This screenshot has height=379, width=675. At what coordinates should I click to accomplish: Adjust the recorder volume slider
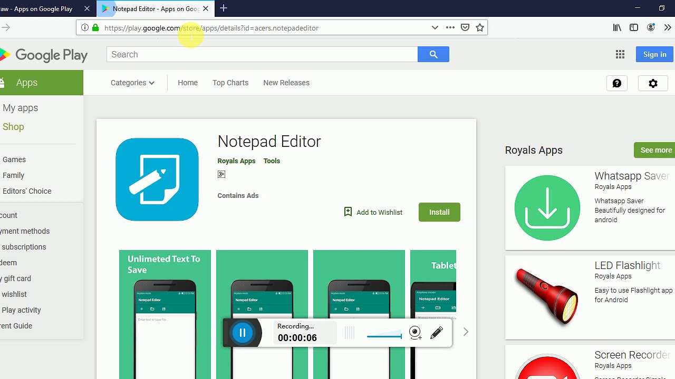[384, 335]
